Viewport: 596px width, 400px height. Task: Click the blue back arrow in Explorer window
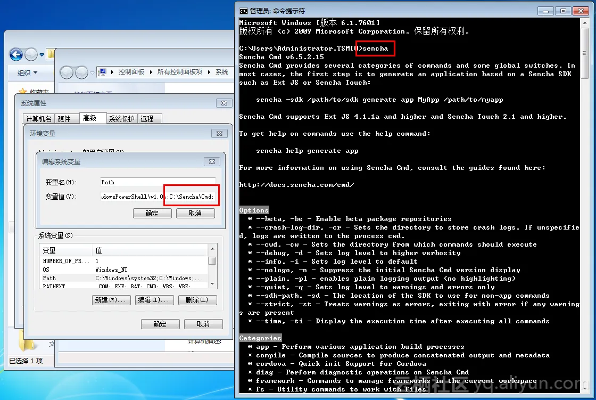pyautogui.click(x=16, y=55)
